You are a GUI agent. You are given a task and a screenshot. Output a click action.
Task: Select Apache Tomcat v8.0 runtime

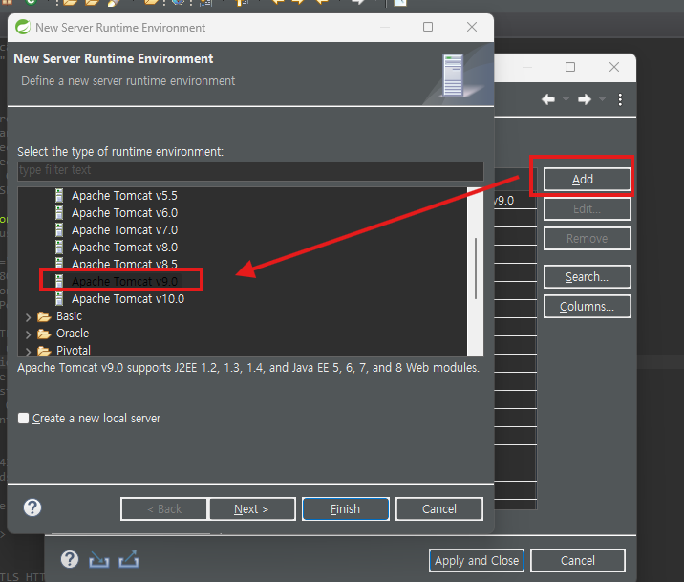[x=124, y=248]
